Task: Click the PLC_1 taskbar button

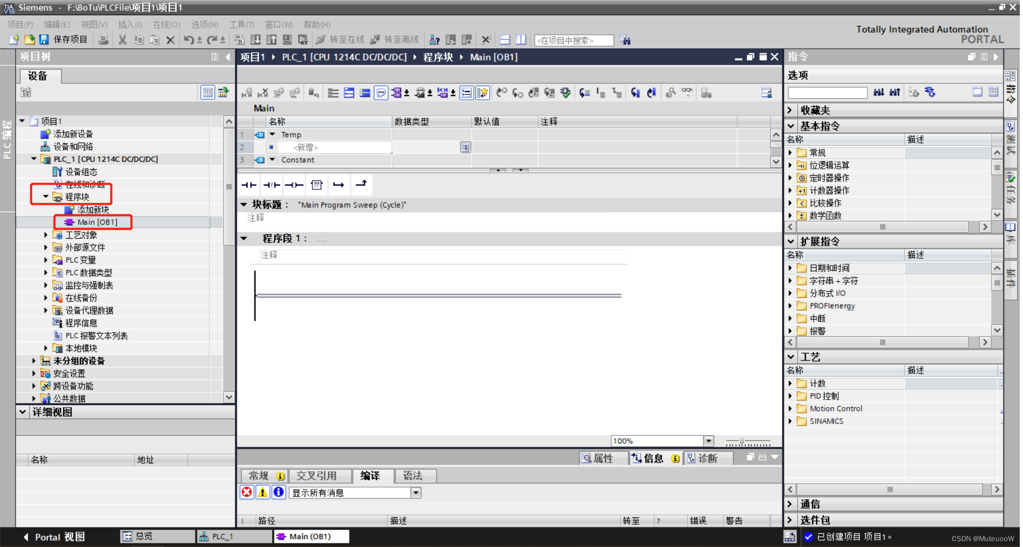Action: coord(234,536)
